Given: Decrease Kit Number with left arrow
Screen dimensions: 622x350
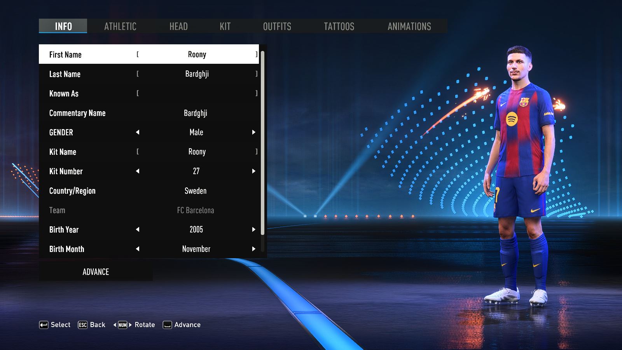Looking at the screenshot, I should pos(138,171).
